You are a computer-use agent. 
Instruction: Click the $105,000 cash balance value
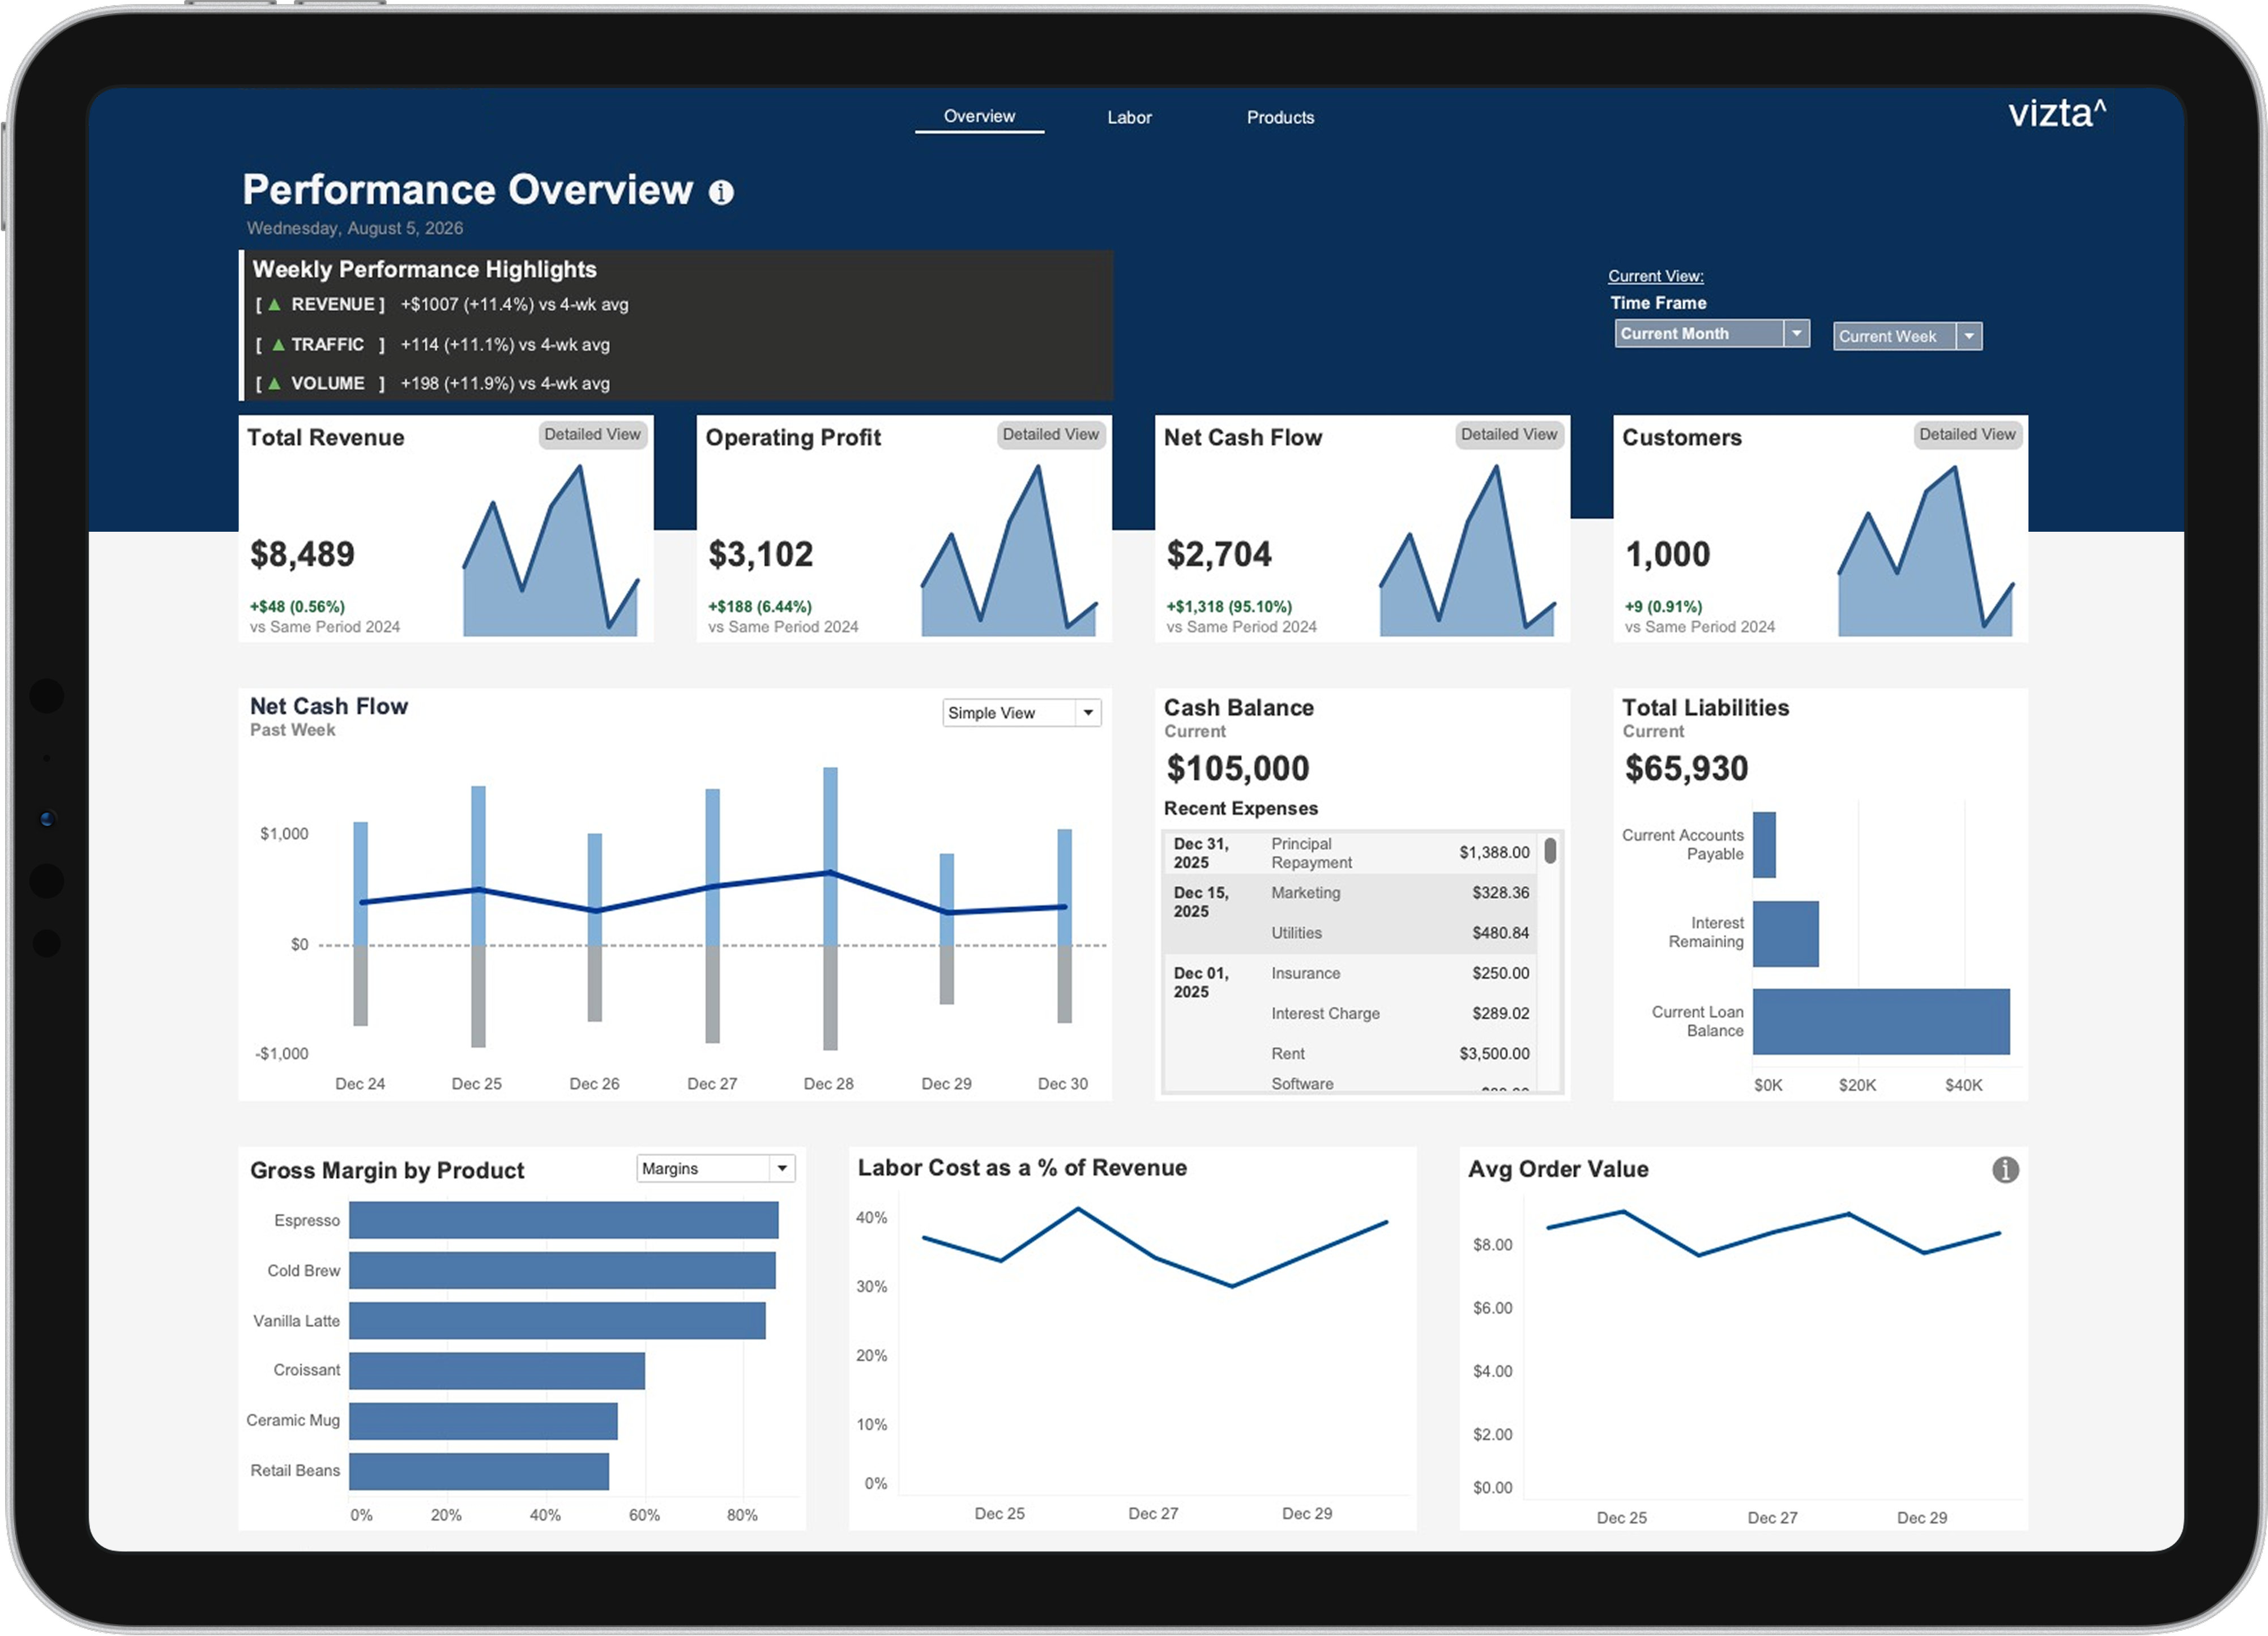click(x=1237, y=768)
